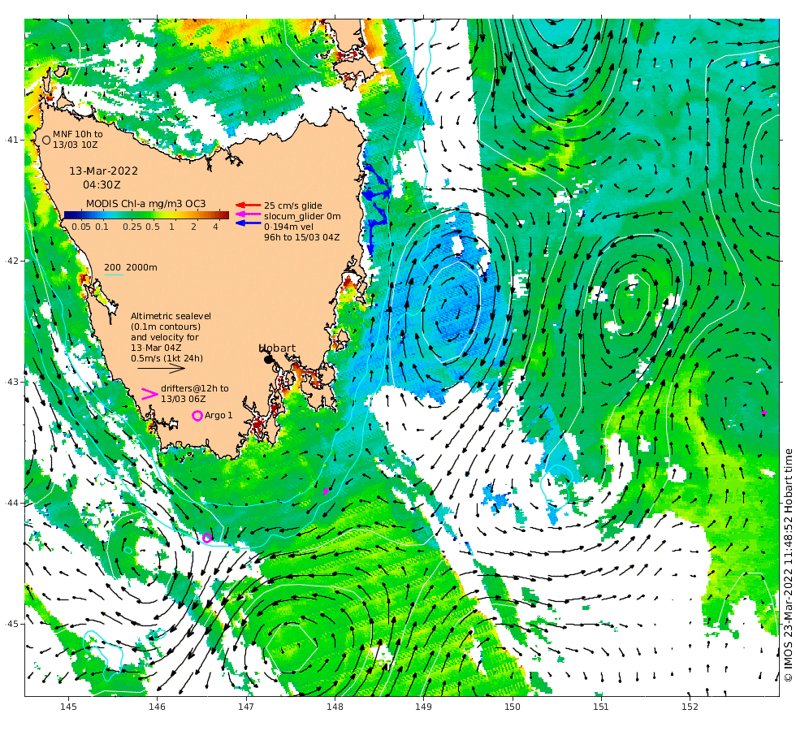Click the 04:30Z time label
The width and height of the screenshot is (796, 731).
tap(102, 185)
